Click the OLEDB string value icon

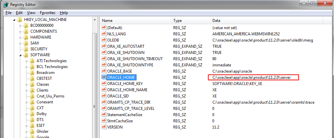coord(104,40)
